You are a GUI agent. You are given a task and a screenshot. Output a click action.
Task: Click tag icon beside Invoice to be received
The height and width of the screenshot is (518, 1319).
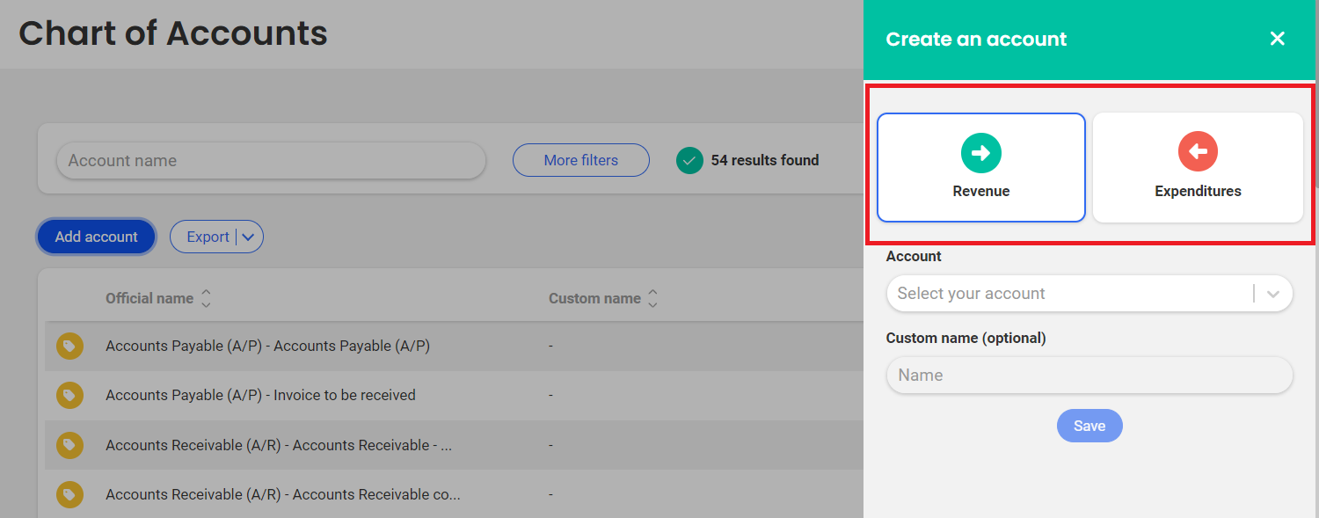[70, 396]
